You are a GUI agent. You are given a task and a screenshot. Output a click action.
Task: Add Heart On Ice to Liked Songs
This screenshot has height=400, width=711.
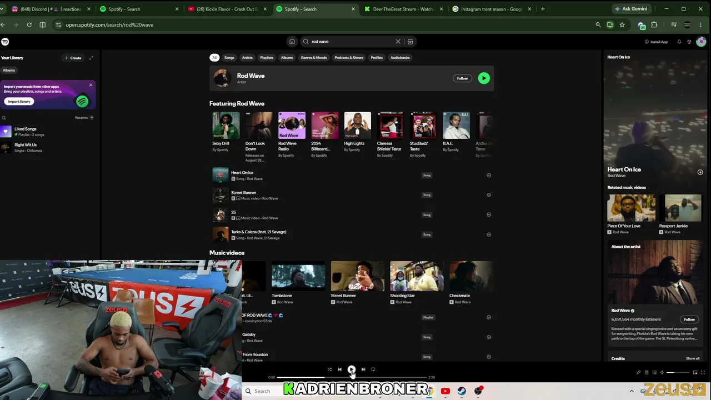[489, 176]
